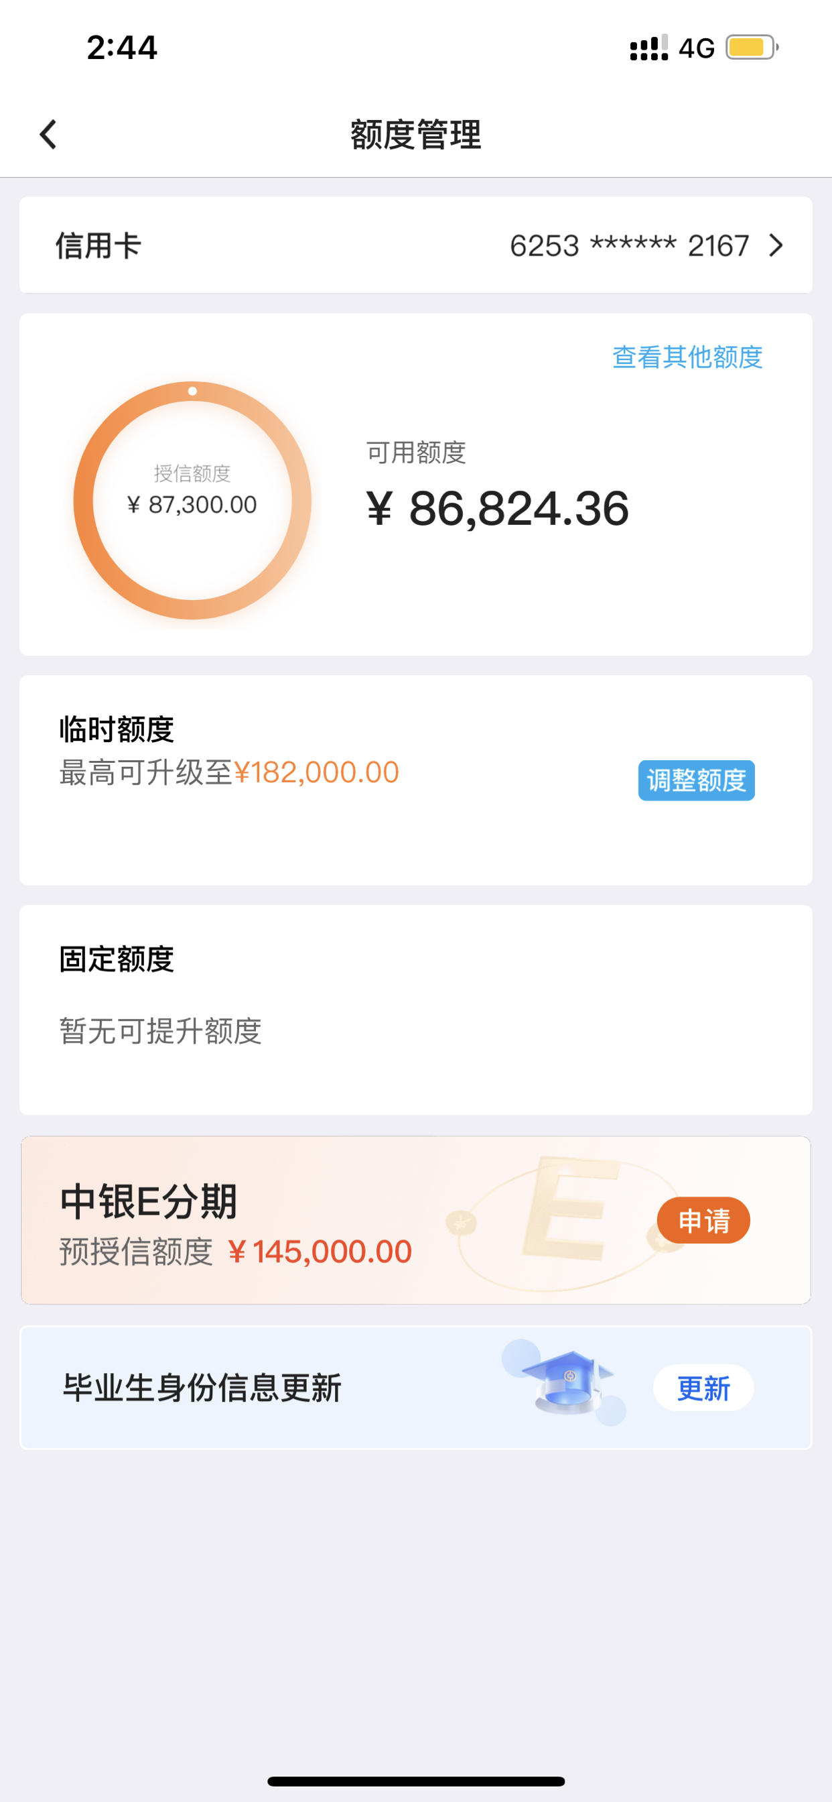Tap the white dot on credit ring
The width and height of the screenshot is (832, 1802).
pyautogui.click(x=192, y=391)
